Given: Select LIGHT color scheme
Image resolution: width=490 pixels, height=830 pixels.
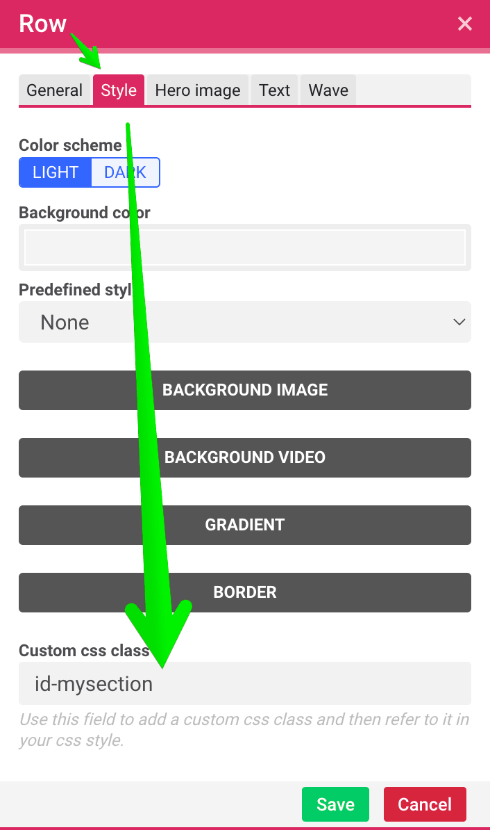Looking at the screenshot, I should pos(56,172).
